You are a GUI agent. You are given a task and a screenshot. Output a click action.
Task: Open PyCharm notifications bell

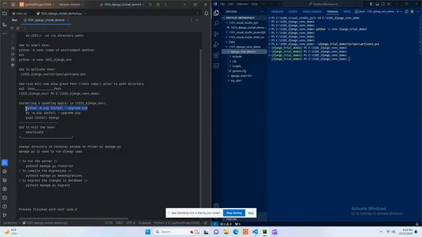coord(206,13)
